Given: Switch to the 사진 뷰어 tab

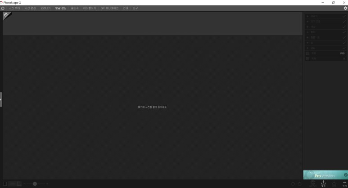Looking at the screenshot, I should click(x=14, y=8).
